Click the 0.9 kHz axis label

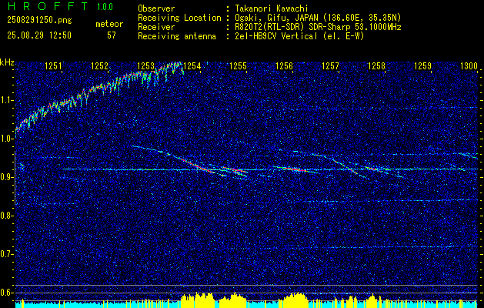click(7, 177)
